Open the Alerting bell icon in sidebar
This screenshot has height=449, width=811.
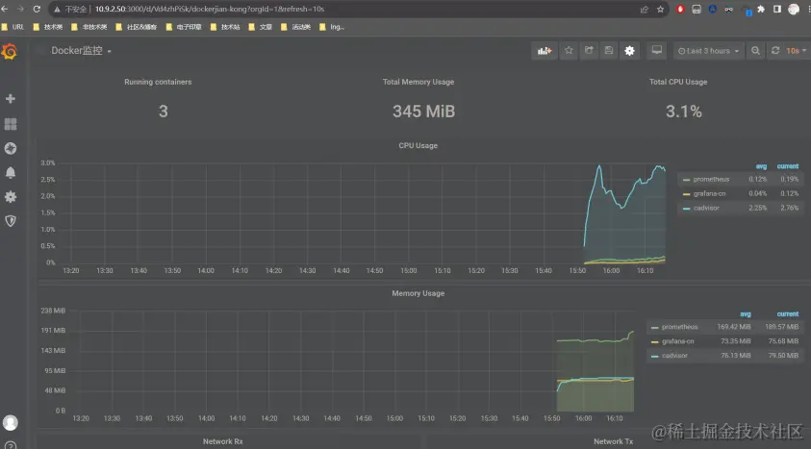pos(11,172)
